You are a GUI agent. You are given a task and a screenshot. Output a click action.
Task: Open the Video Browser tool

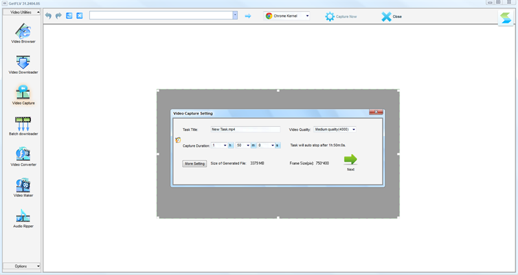23,33
